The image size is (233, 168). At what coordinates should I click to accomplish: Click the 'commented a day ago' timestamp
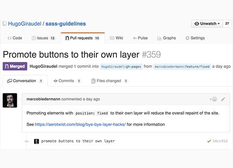pyautogui.click(x=81, y=99)
